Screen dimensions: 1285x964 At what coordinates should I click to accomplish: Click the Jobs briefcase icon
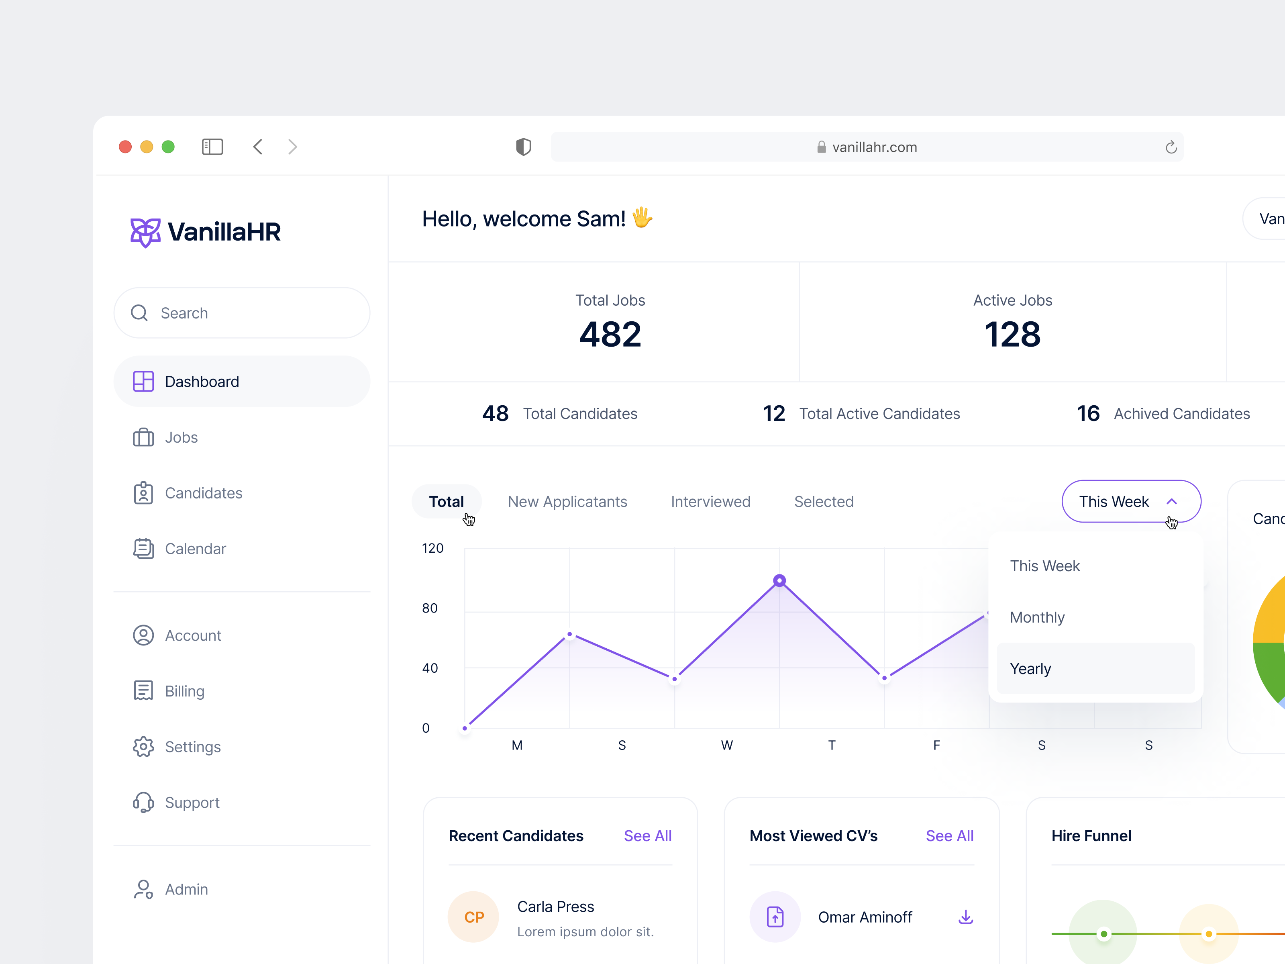(x=143, y=437)
